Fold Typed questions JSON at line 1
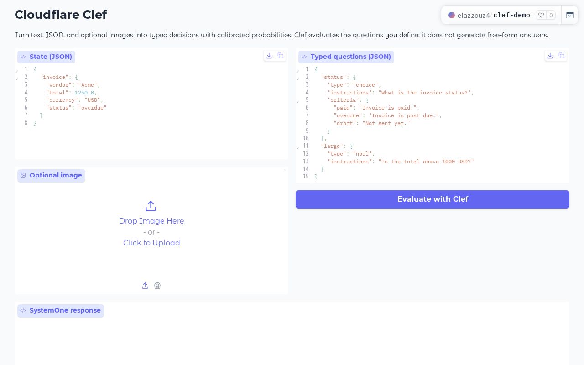Image resolution: width=584 pixels, height=365 pixels. point(298,71)
